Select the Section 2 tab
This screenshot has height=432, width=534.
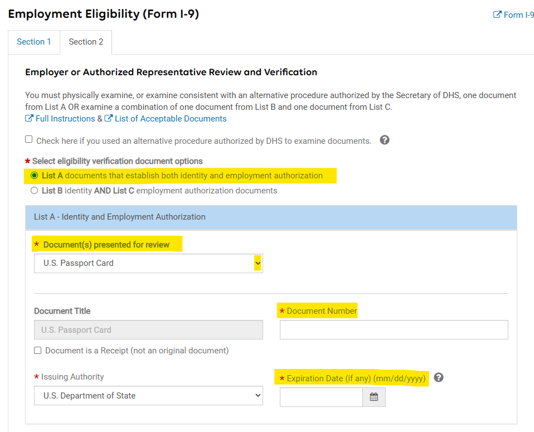point(86,42)
